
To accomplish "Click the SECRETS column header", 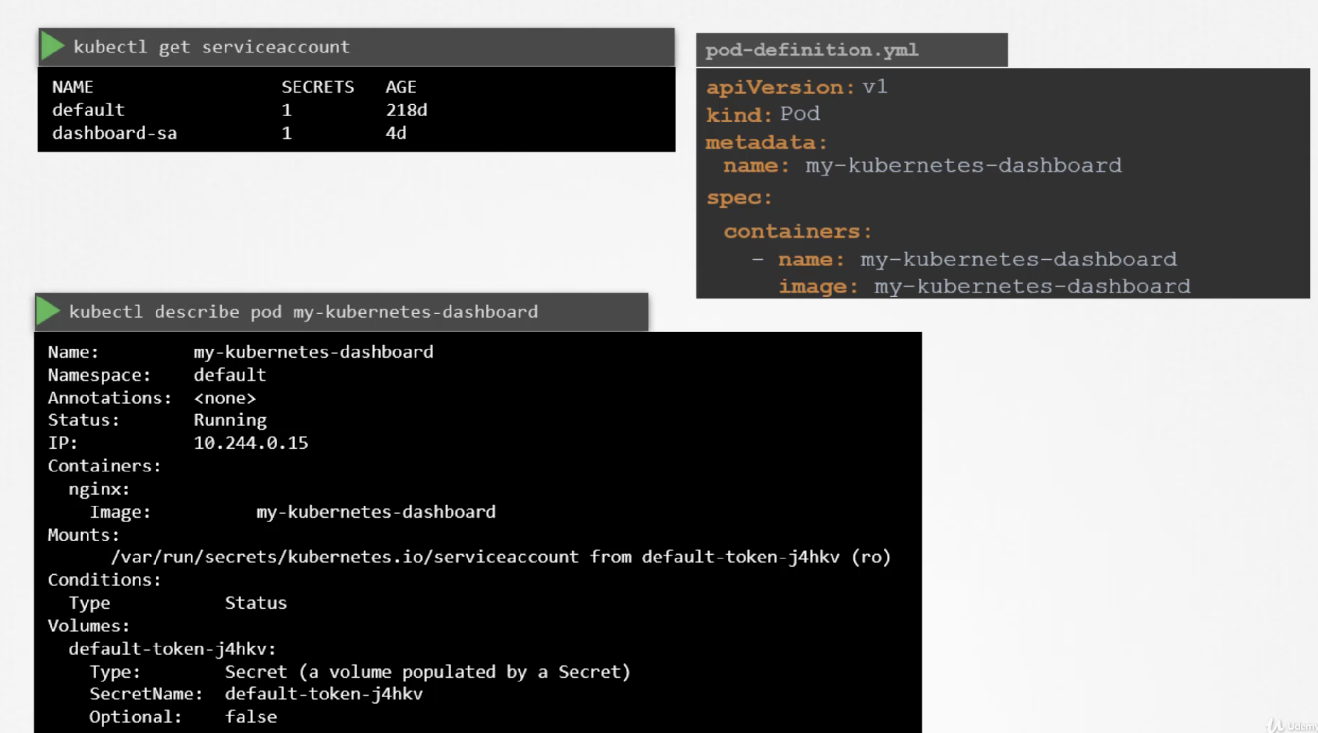I will [318, 87].
